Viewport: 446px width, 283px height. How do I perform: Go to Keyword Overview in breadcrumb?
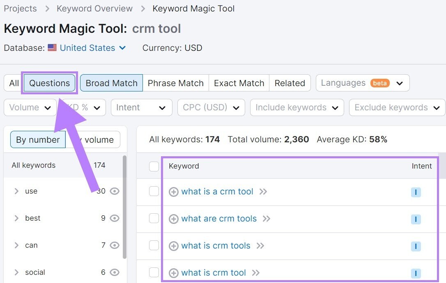click(x=94, y=9)
